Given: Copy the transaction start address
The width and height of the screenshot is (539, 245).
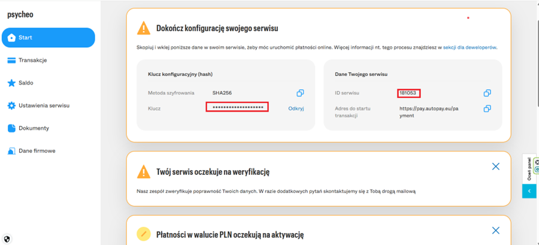Looking at the screenshot, I should tap(487, 108).
